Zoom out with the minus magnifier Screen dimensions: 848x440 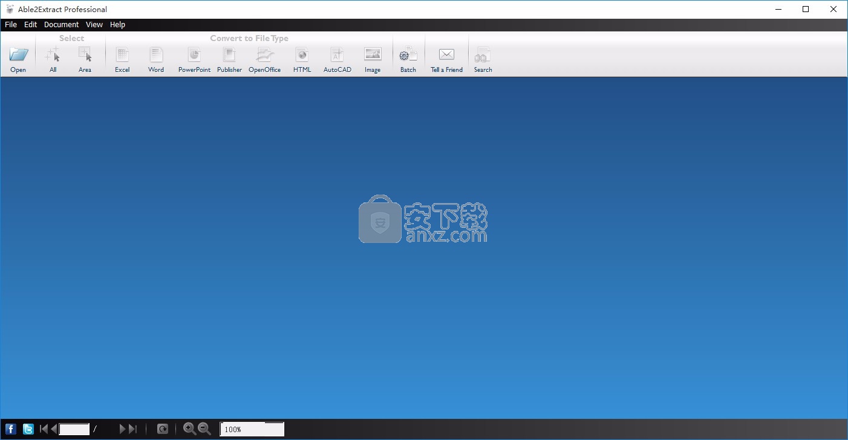click(204, 429)
